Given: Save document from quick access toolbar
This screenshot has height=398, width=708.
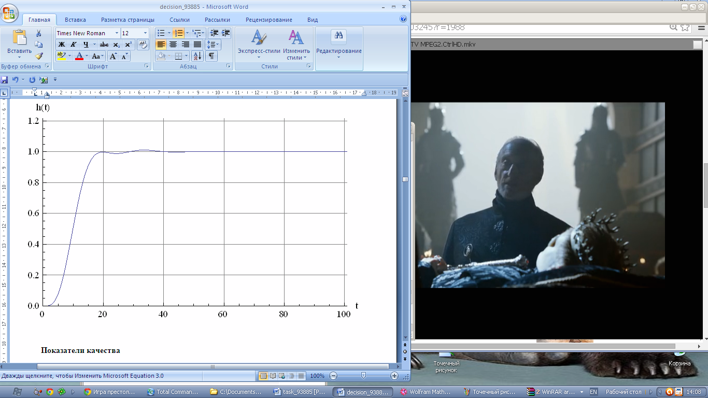Looking at the screenshot, I should pos(5,80).
